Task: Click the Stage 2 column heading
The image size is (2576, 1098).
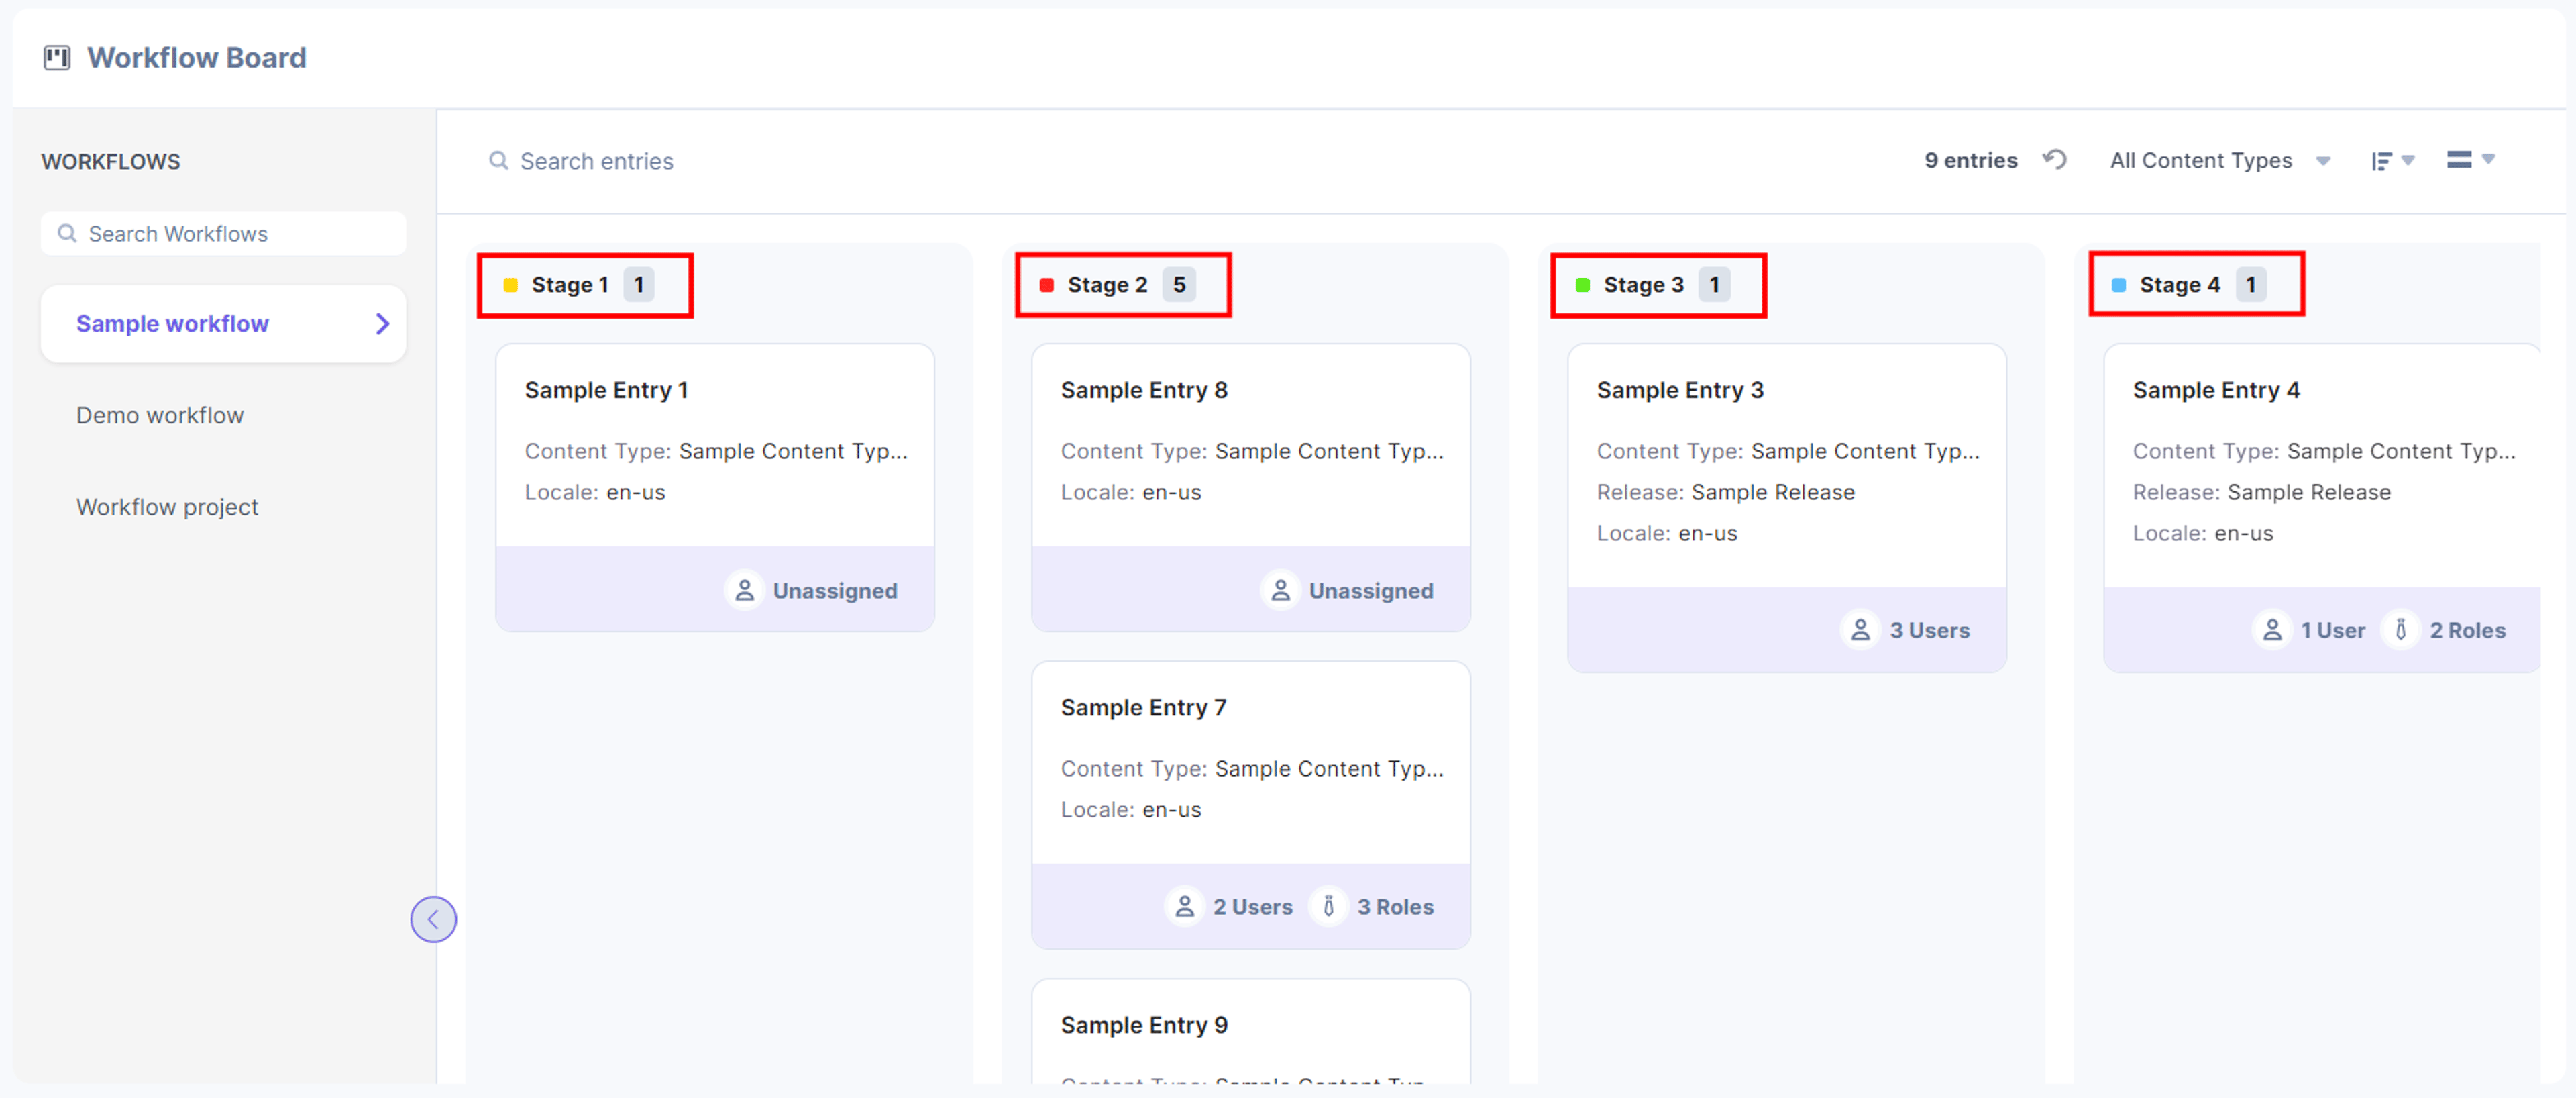Action: (1107, 285)
